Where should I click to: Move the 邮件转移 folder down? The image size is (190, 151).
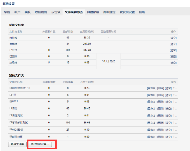176,137
